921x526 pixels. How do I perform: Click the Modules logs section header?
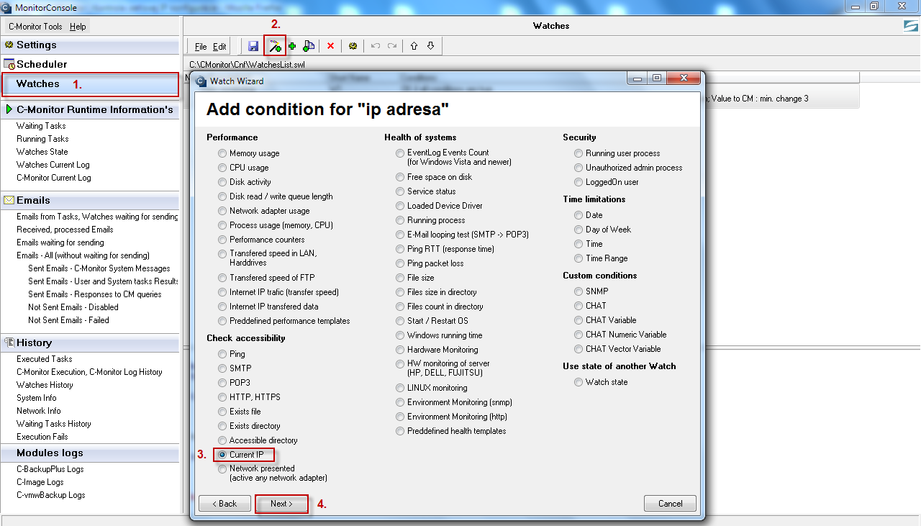(x=90, y=453)
